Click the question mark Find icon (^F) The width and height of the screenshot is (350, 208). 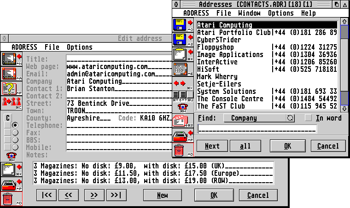[12, 88]
